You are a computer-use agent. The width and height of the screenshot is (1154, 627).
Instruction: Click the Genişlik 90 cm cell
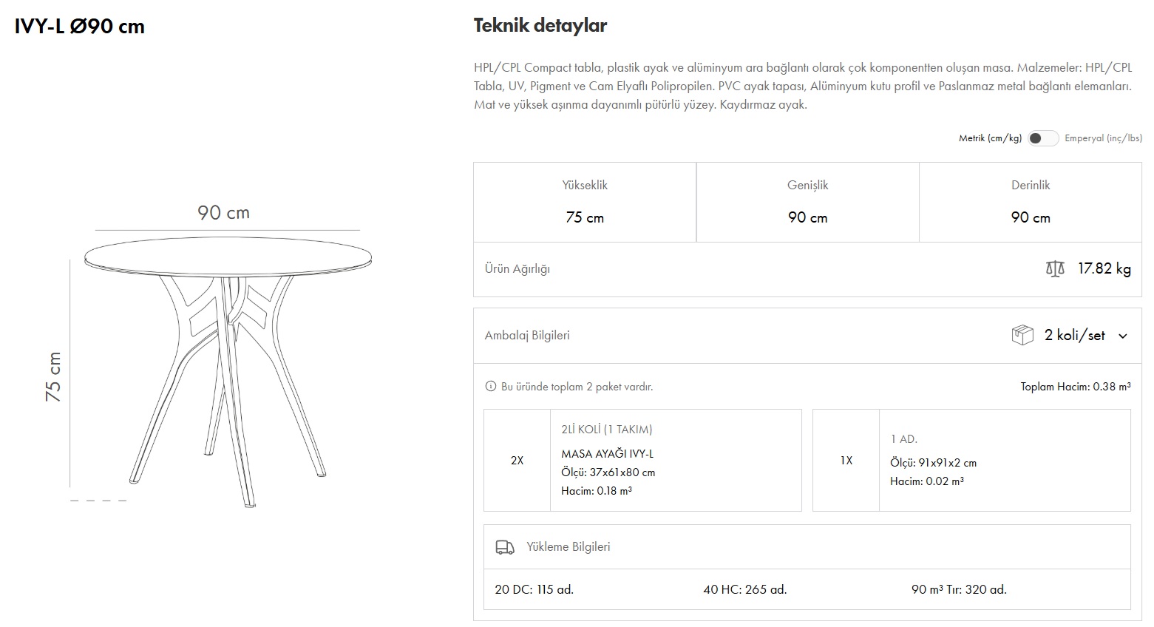[807, 202]
